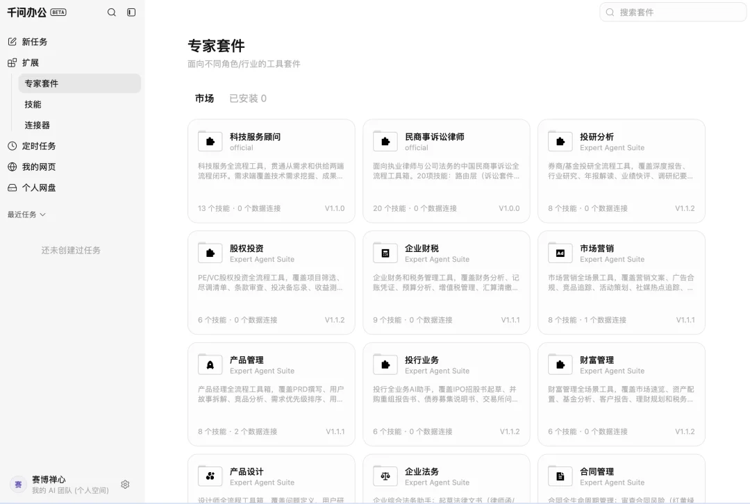
Task: Collapse the sidebar with the panel icon
Action: pos(131,12)
